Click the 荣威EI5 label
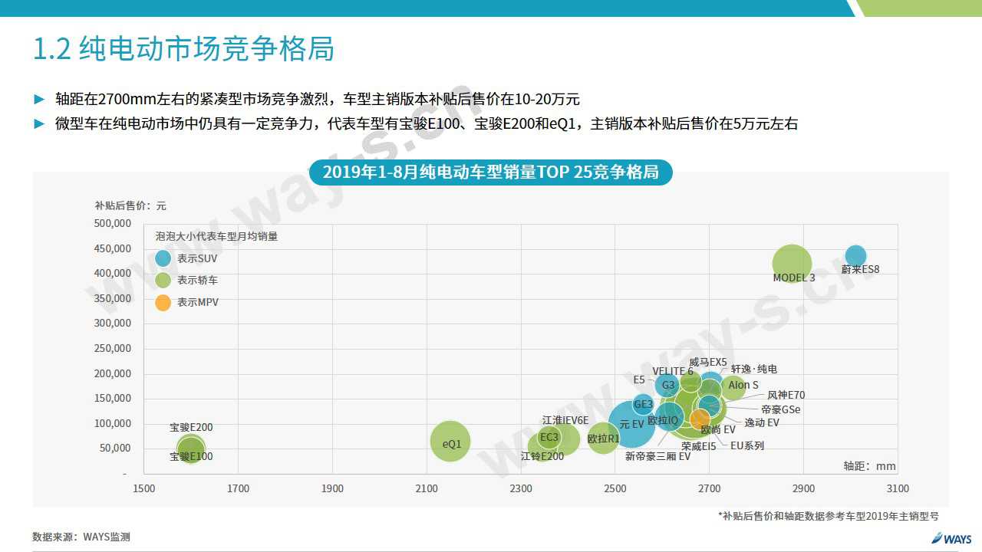 point(698,446)
